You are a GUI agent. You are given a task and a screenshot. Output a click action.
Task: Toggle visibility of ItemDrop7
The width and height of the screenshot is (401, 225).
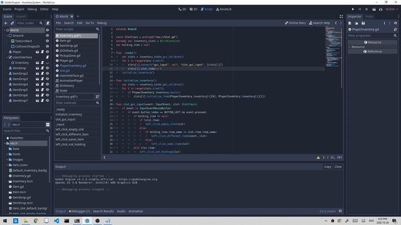(48, 101)
